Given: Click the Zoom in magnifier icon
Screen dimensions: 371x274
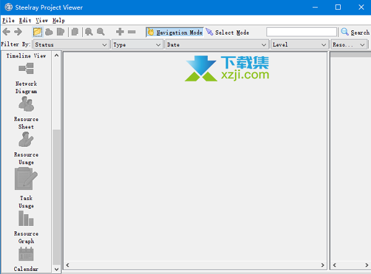Looking at the screenshot, I should click(89, 32).
